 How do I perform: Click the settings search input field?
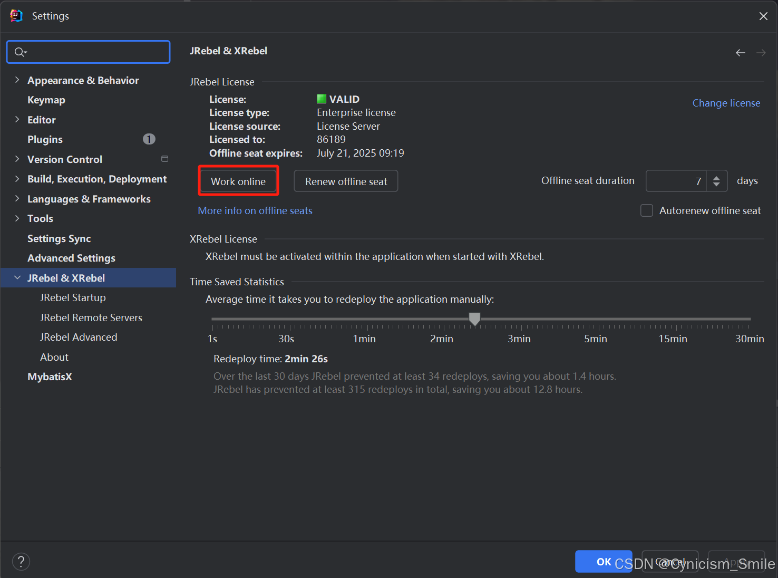(88, 52)
